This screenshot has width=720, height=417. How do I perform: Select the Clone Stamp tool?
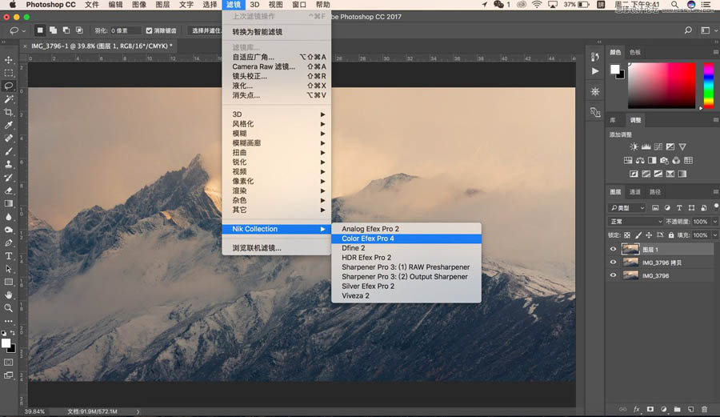point(9,164)
